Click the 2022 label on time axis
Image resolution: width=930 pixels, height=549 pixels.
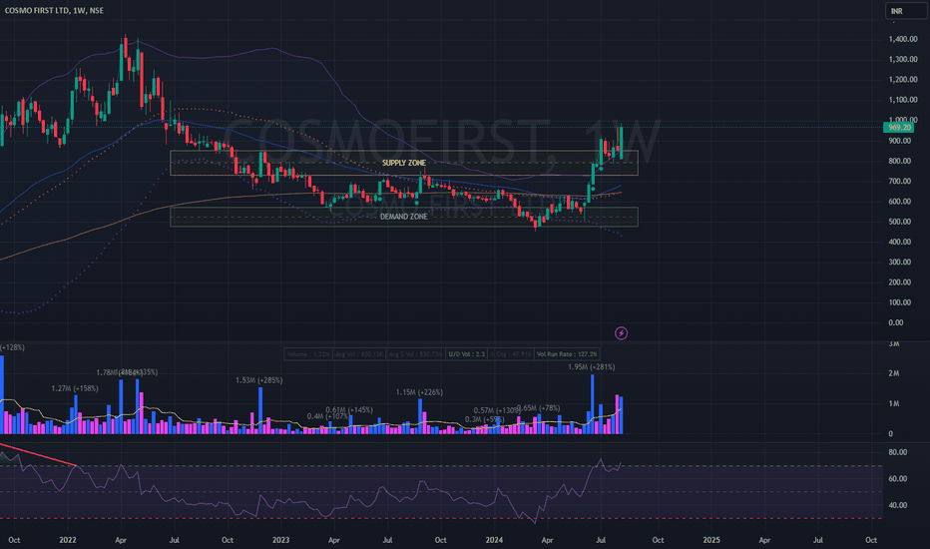pos(68,540)
